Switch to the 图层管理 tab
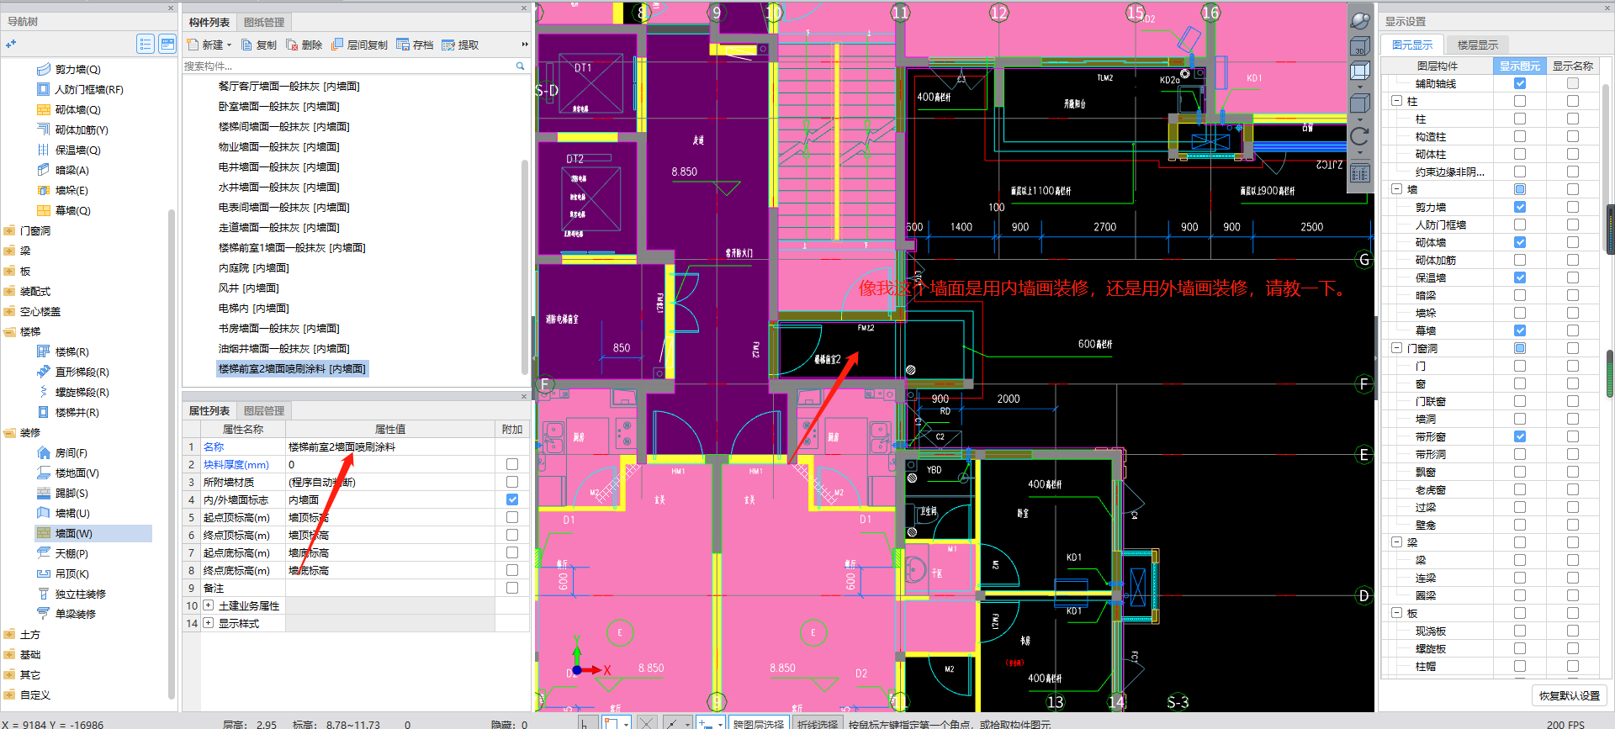Image resolution: width=1615 pixels, height=729 pixels. coord(264,410)
